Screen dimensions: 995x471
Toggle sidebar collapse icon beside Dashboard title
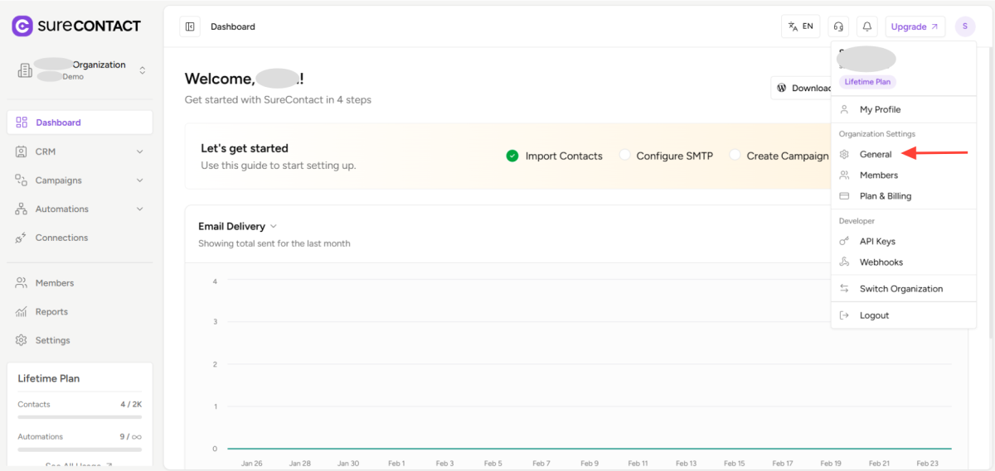190,26
